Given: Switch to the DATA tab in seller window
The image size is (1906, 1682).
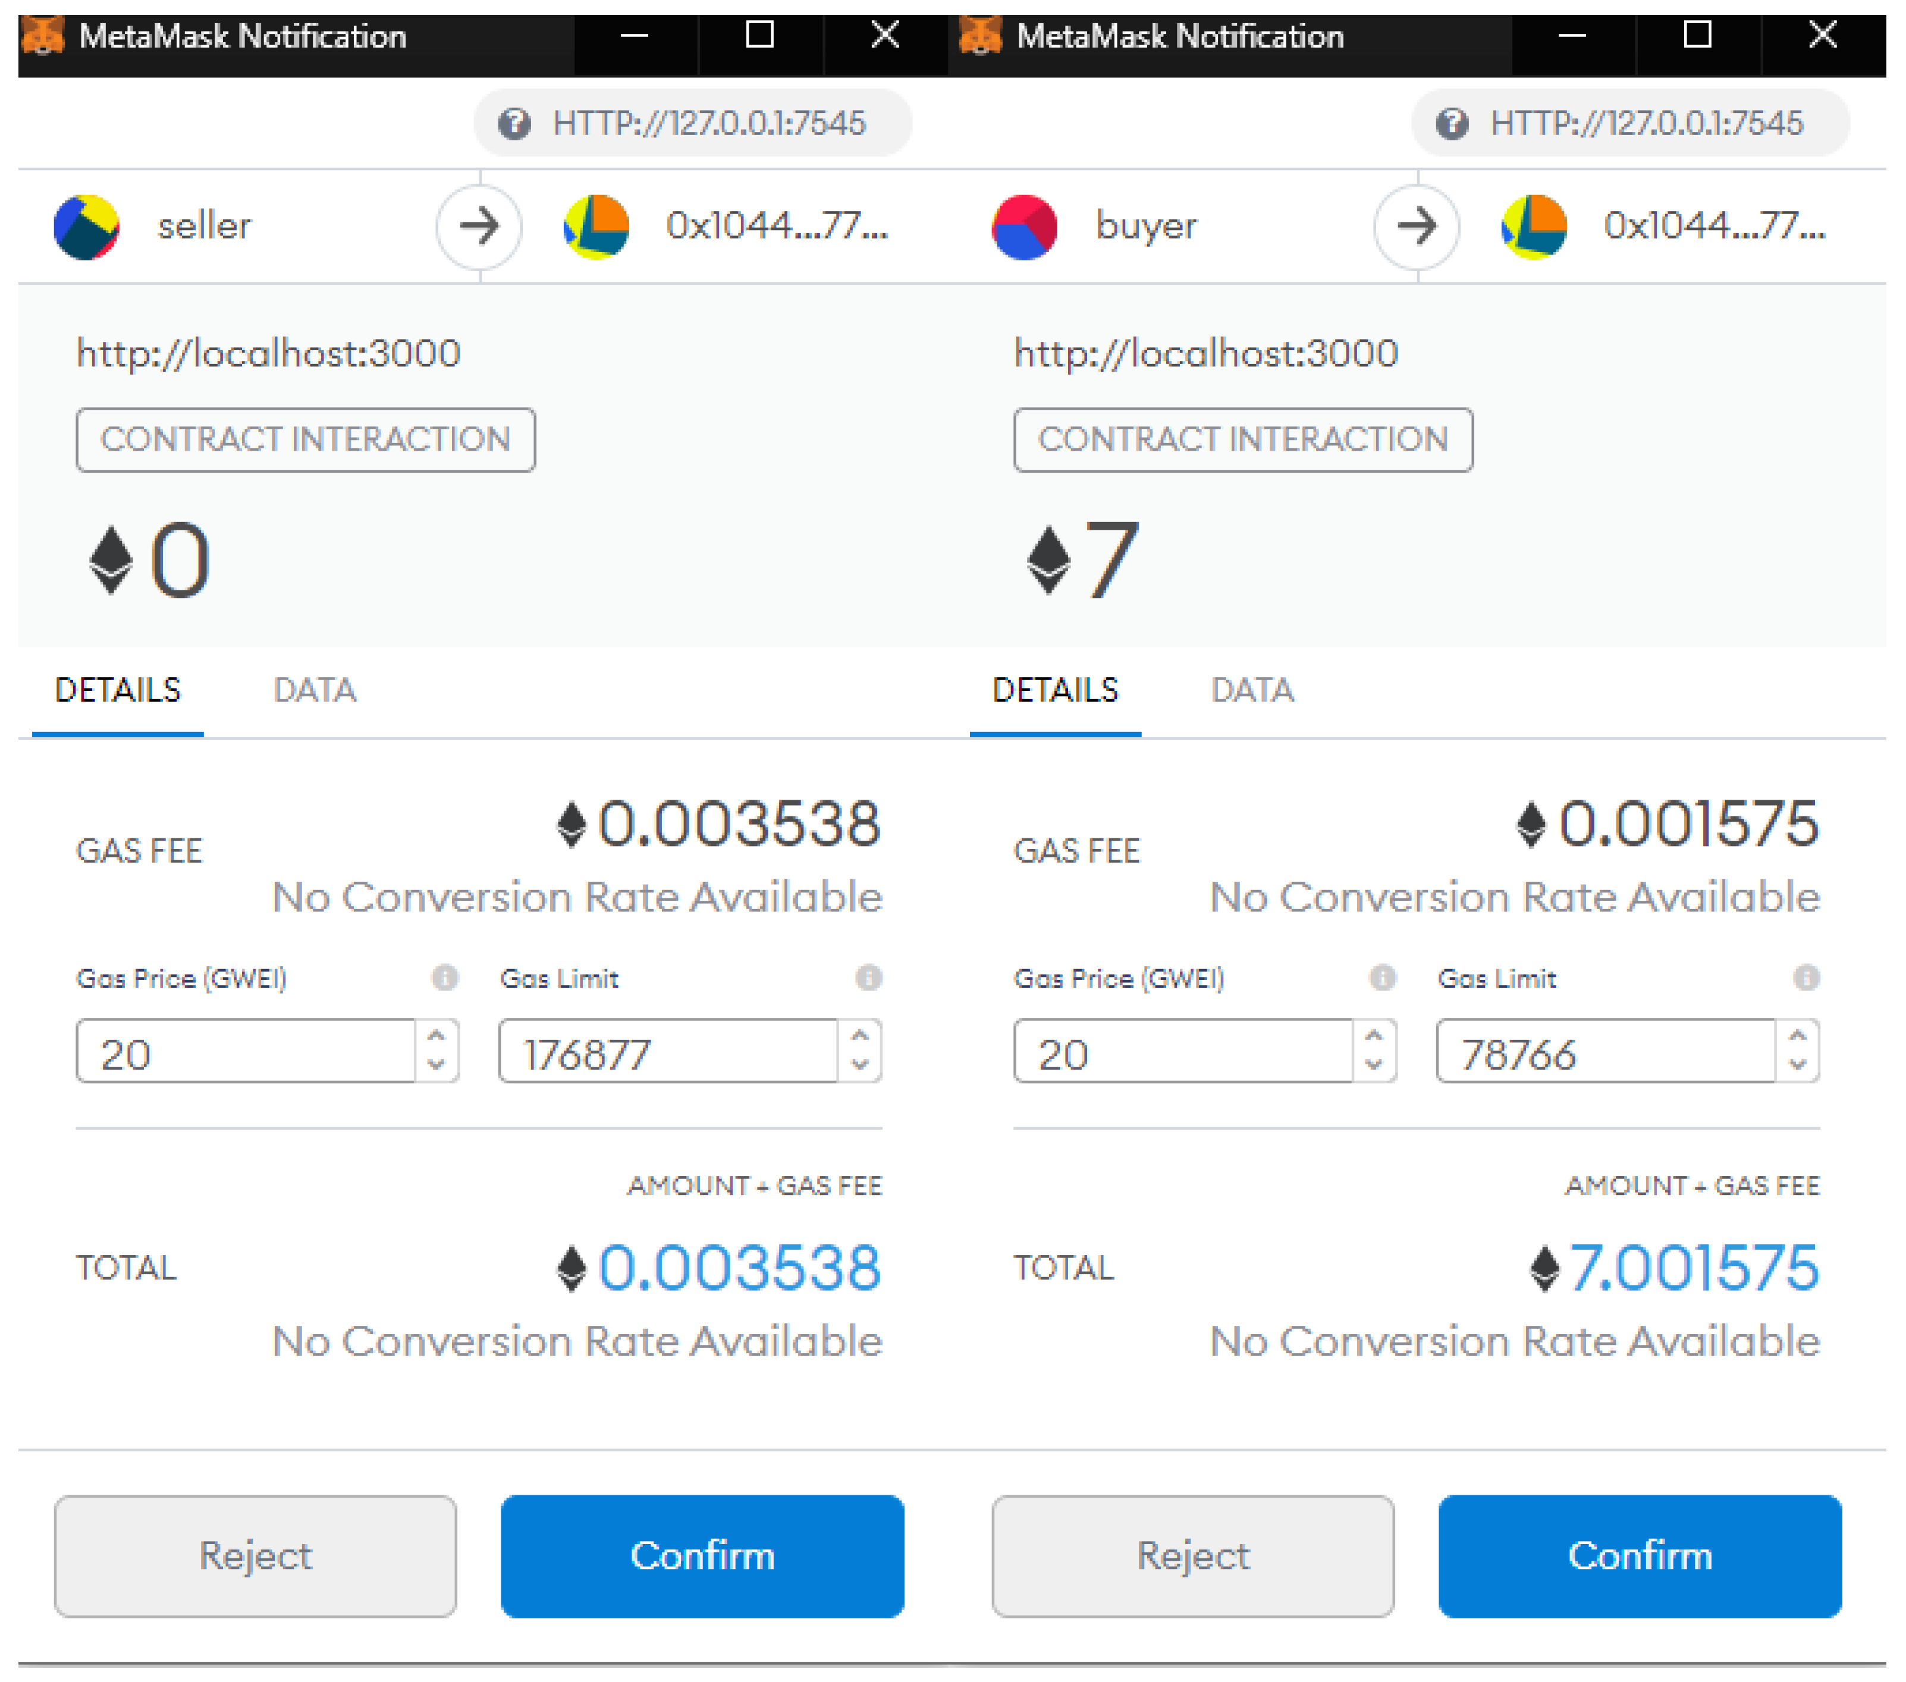Looking at the screenshot, I should 314,690.
